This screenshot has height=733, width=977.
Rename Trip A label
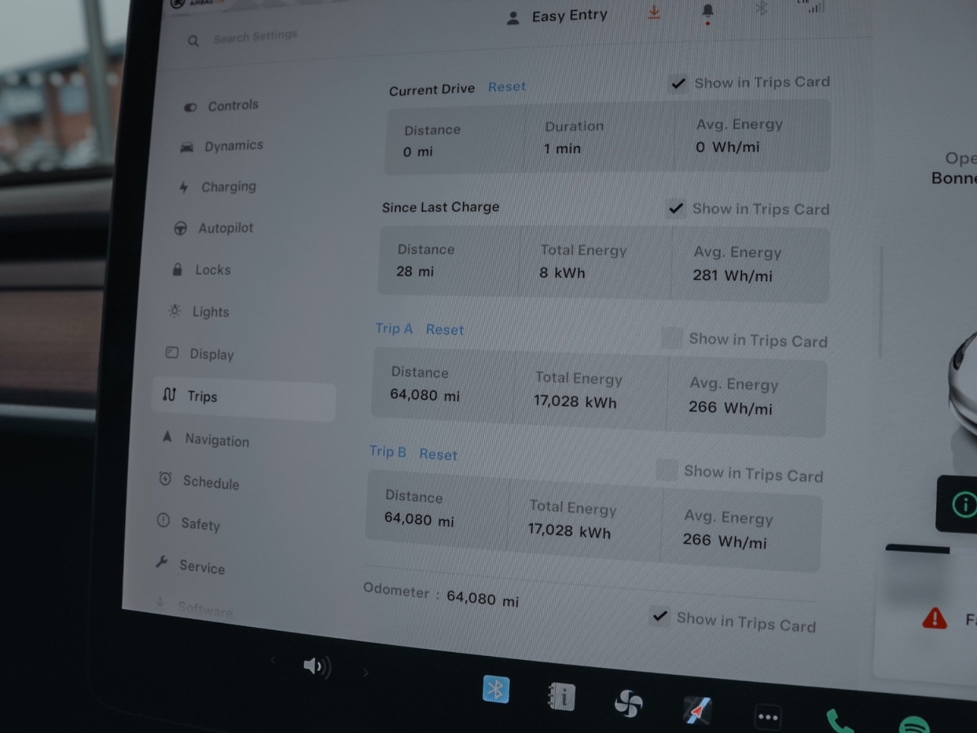pos(394,328)
